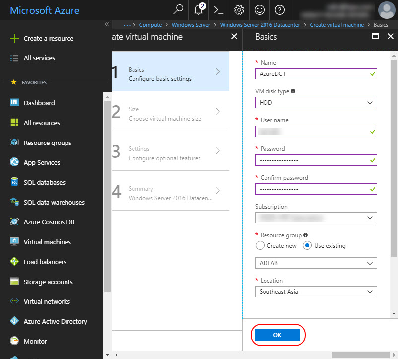Open notifications bell with badge 2

click(199, 9)
